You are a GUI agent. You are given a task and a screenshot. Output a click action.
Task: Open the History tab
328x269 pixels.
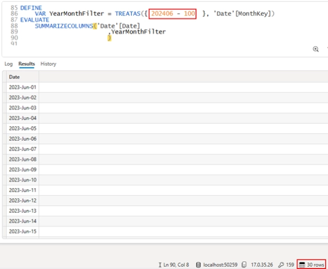coord(48,64)
